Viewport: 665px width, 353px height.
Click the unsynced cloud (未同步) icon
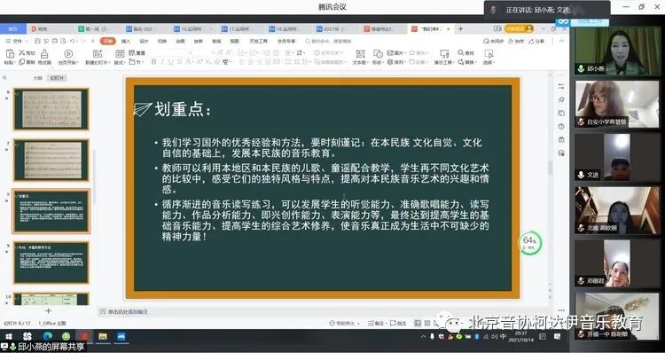click(x=494, y=41)
